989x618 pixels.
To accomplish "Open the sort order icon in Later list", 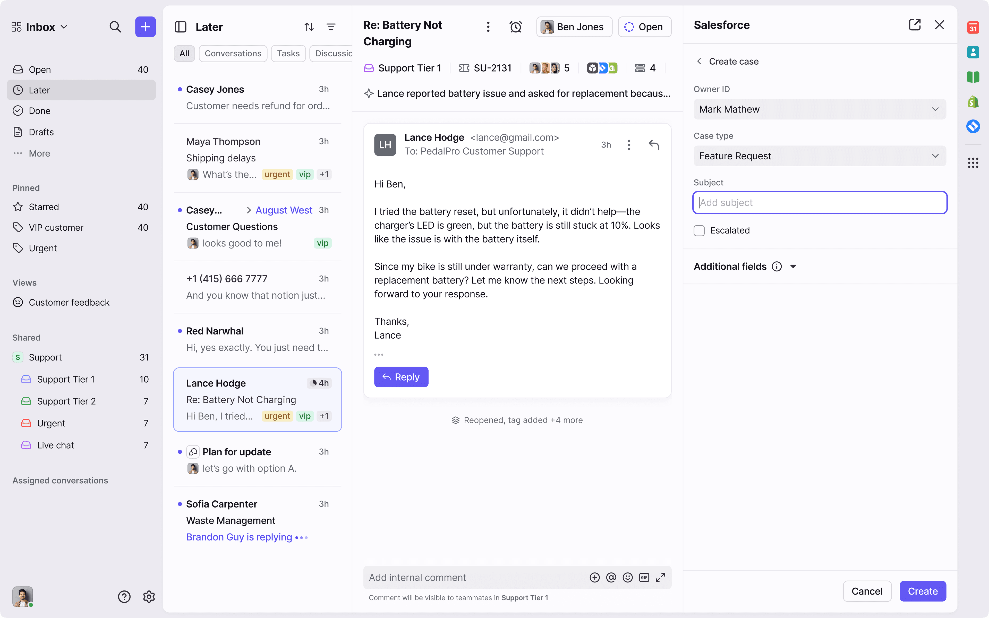I will [309, 27].
